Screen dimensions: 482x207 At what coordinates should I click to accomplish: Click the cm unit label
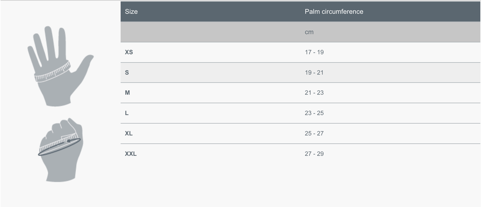309,32
